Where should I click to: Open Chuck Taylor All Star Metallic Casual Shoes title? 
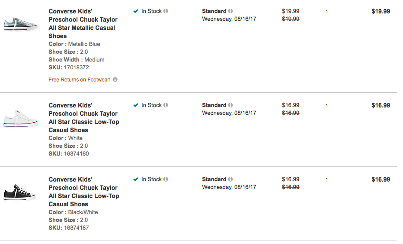82,23
